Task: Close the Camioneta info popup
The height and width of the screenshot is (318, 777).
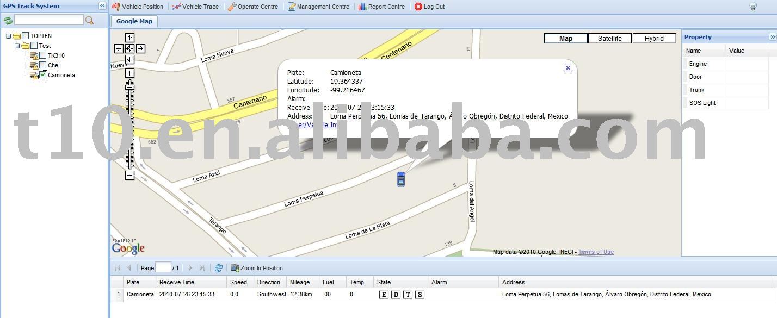Action: [x=568, y=68]
